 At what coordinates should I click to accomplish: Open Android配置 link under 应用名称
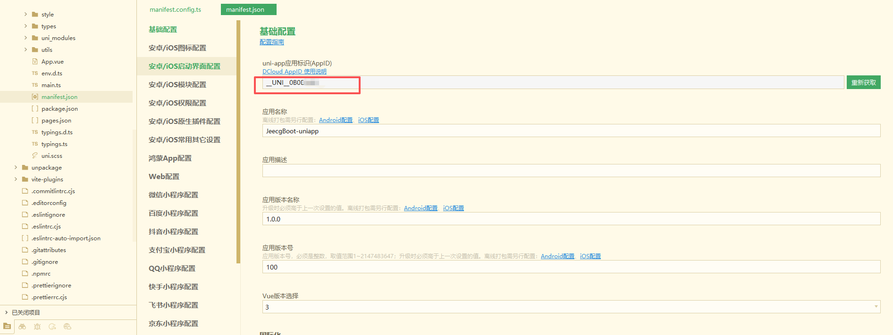click(x=336, y=120)
